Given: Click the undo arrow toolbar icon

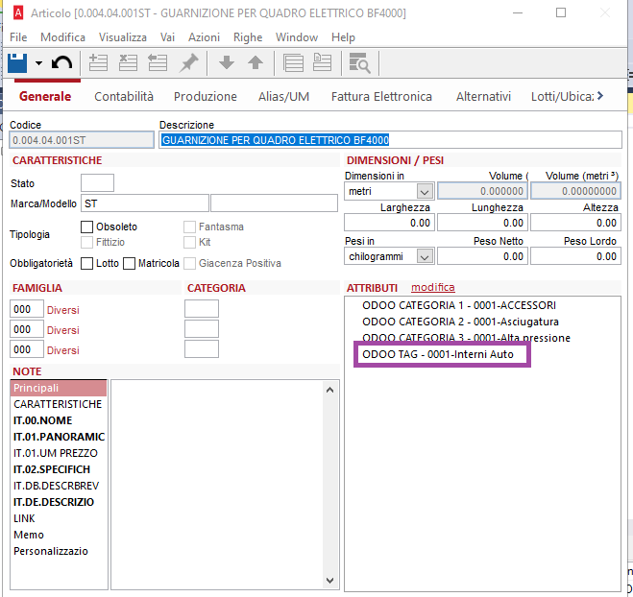Looking at the screenshot, I should 61,63.
